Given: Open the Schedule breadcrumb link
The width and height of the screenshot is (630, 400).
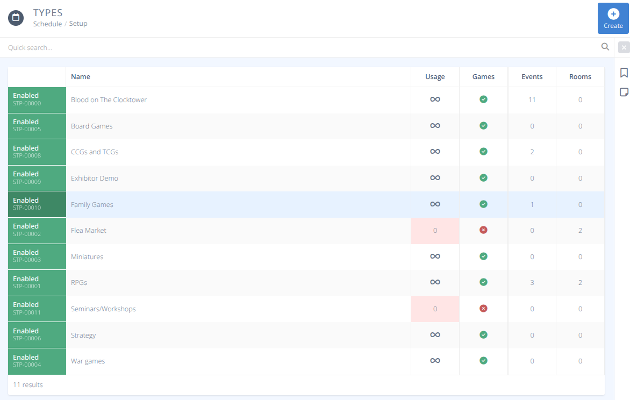Looking at the screenshot, I should [47, 24].
